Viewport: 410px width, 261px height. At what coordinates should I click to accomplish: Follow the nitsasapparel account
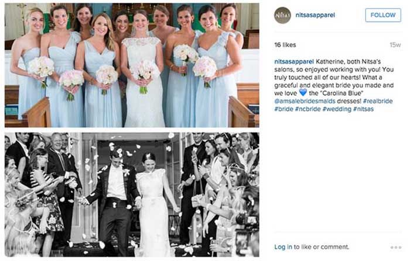point(383,15)
